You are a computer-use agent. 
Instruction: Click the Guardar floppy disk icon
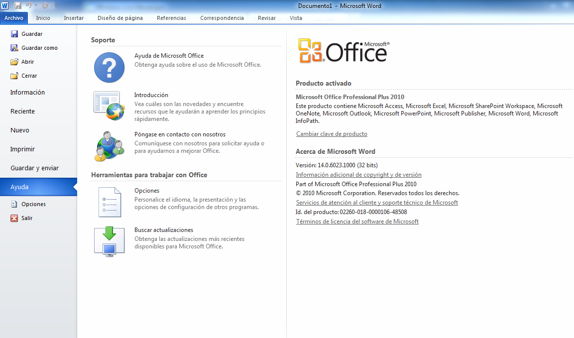point(14,34)
